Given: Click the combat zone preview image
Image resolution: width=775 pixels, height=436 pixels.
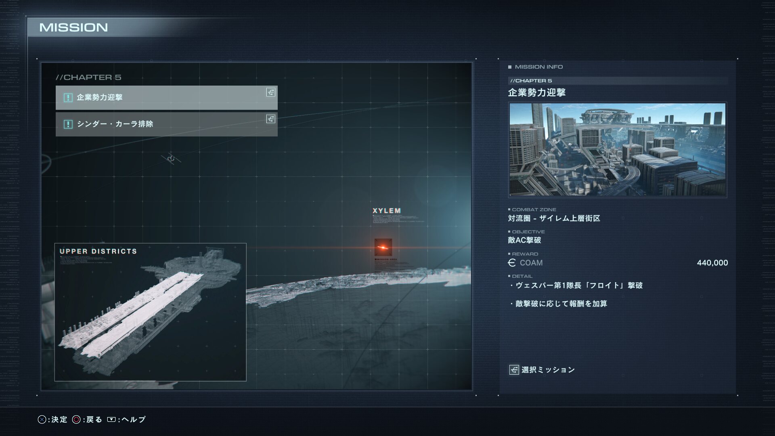Looking at the screenshot, I should 618,150.
